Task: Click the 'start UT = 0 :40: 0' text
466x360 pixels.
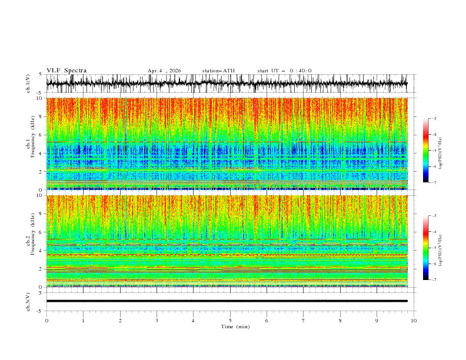Action: click(x=284, y=71)
